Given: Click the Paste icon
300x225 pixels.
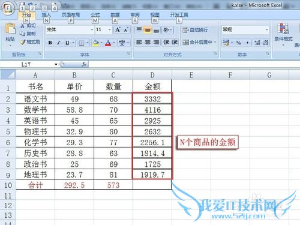Looking at the screenshot, I should [10, 29].
